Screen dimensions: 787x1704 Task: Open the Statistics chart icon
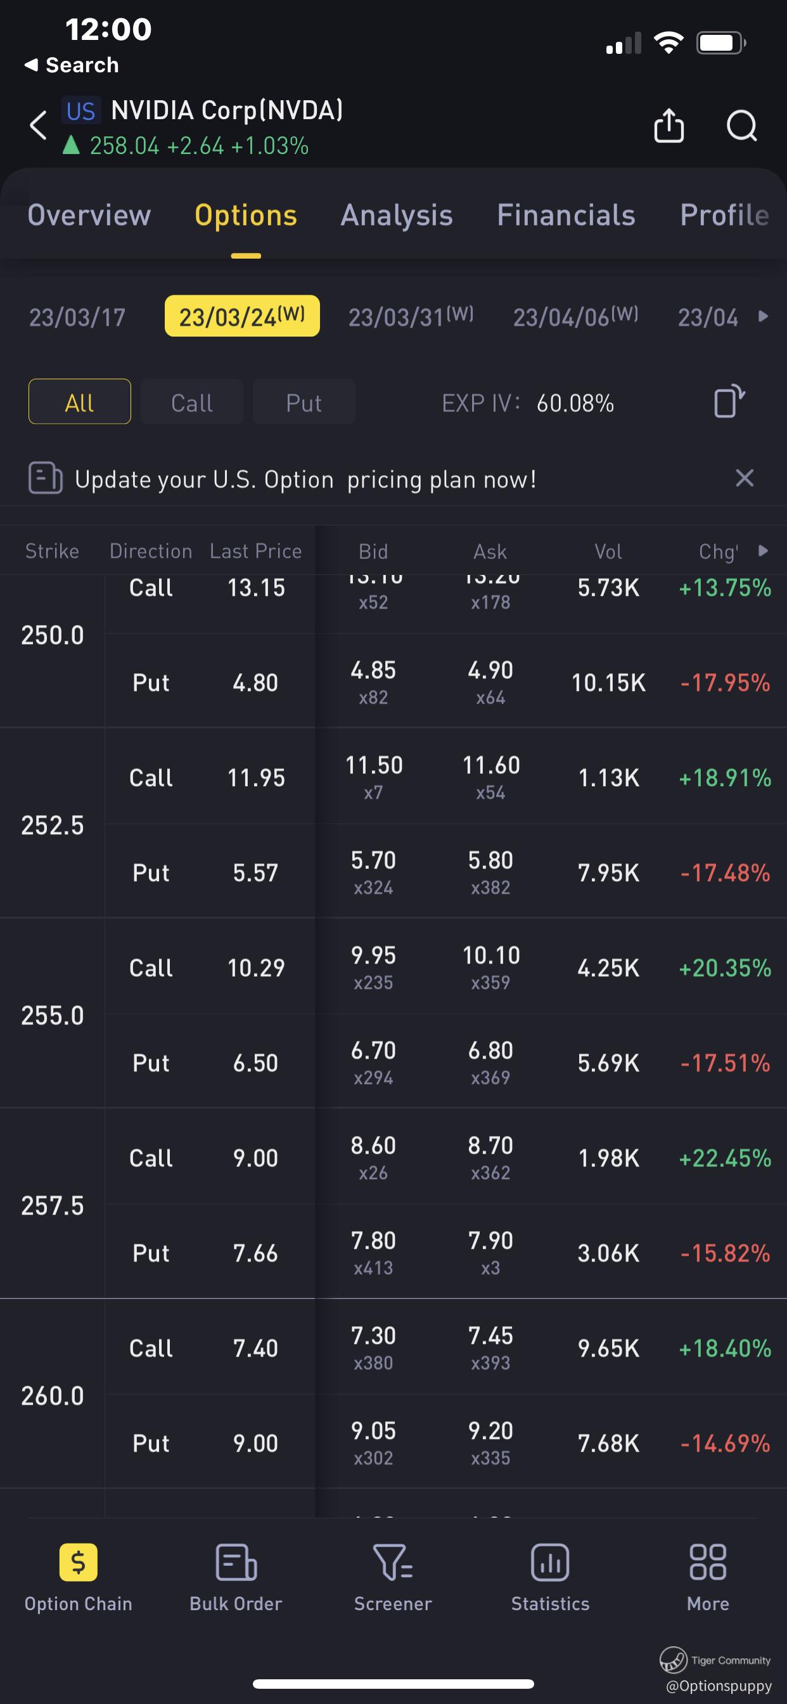point(549,1563)
